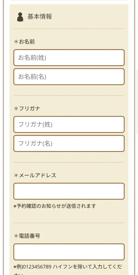Focus the お名前(名) first name field
This screenshot has height=275, width=138.
coord(69,77)
